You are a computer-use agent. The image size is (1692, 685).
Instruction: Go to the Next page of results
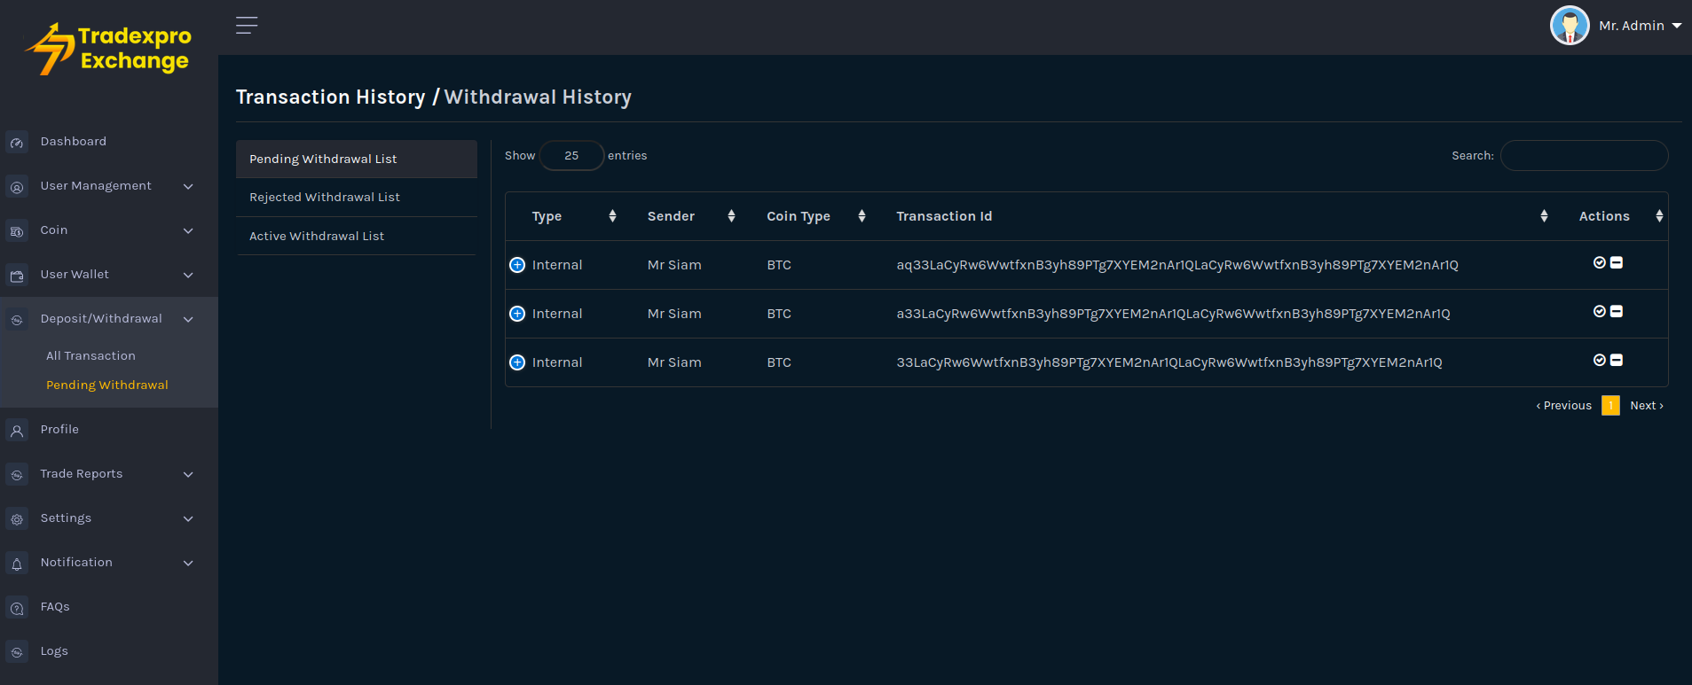coord(1646,406)
